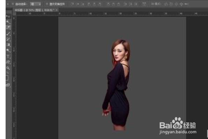Select the 3D Rotate mode icon
The image size is (208, 139).
pyautogui.click(x=166, y=4)
